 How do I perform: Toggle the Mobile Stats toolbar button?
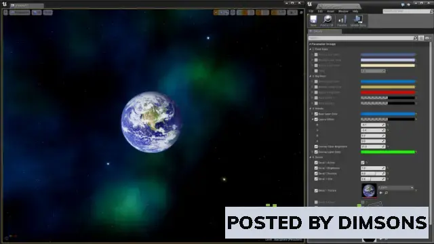[358, 21]
